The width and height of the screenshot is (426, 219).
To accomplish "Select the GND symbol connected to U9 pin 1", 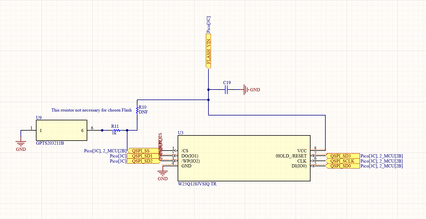I will pyautogui.click(x=21, y=143).
